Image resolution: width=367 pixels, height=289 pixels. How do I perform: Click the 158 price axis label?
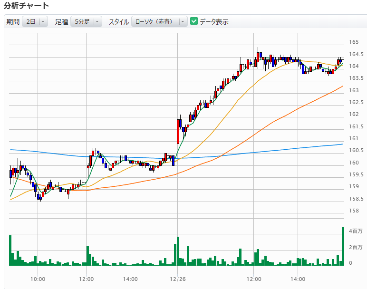353,211
